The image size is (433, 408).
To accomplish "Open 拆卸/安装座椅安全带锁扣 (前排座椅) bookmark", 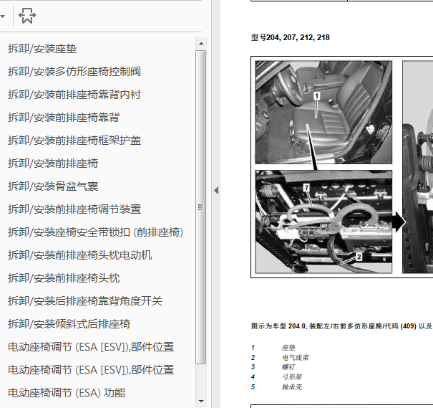I will click(95, 232).
